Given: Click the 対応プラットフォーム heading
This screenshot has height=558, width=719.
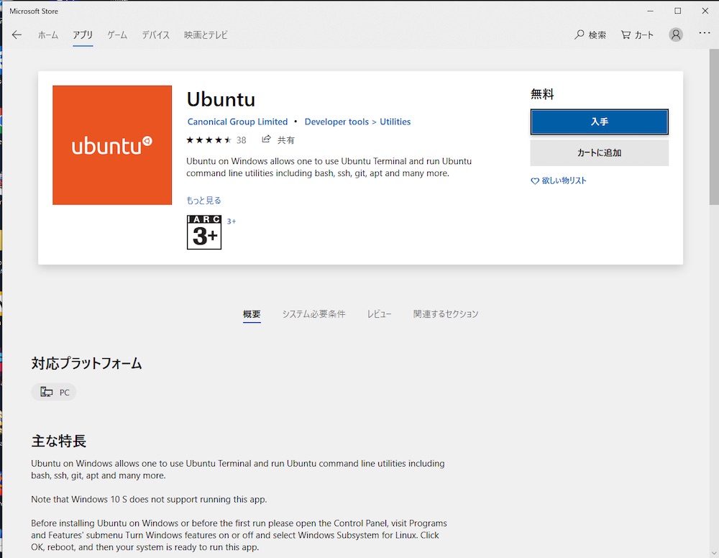Looking at the screenshot, I should pyautogui.click(x=87, y=364).
